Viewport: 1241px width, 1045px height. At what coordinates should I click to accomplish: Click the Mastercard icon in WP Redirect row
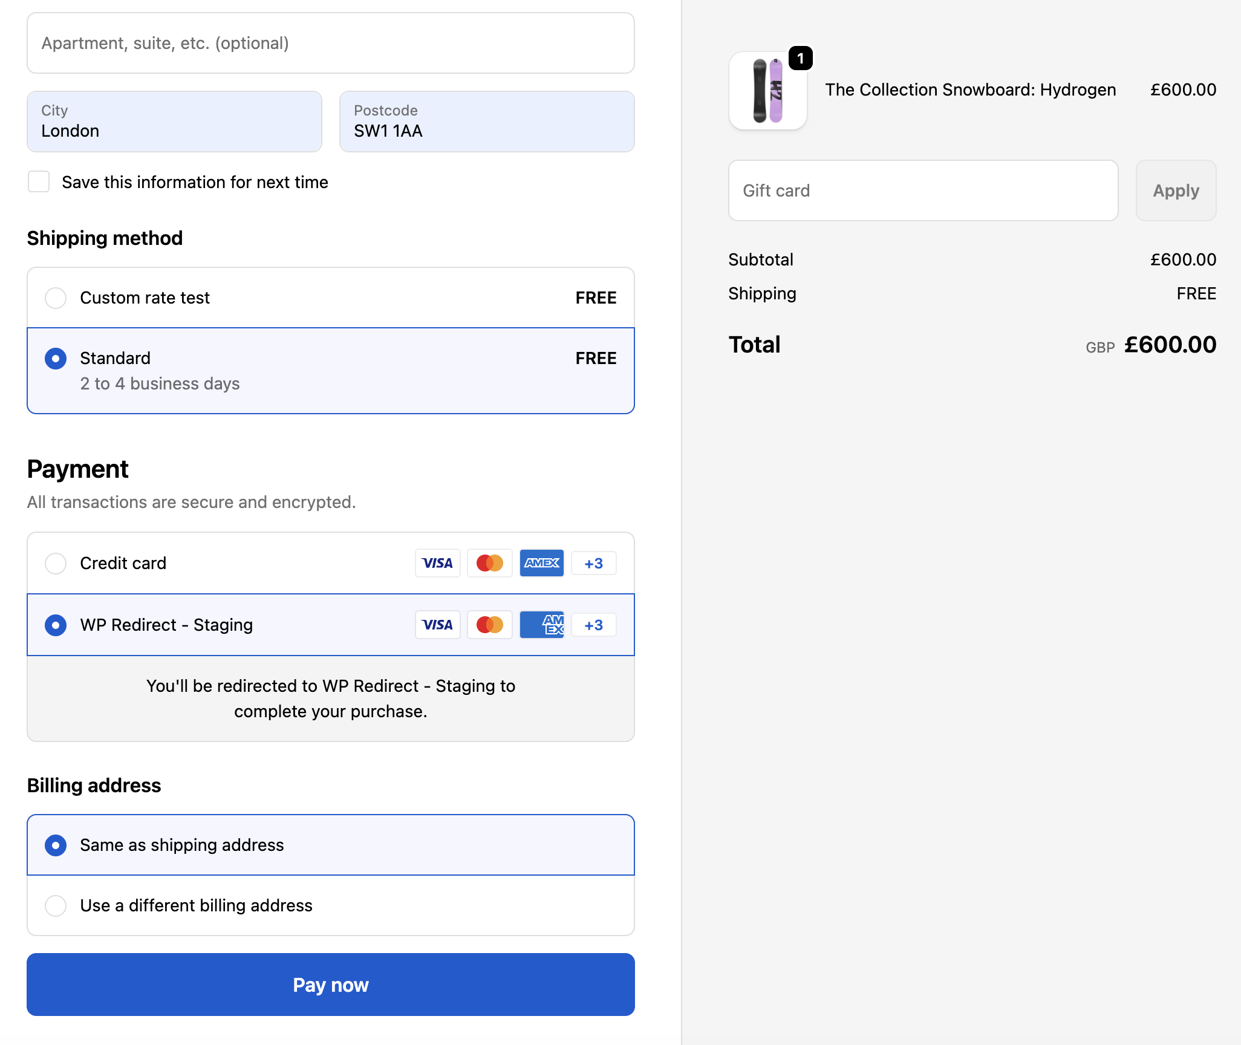pyautogui.click(x=489, y=625)
